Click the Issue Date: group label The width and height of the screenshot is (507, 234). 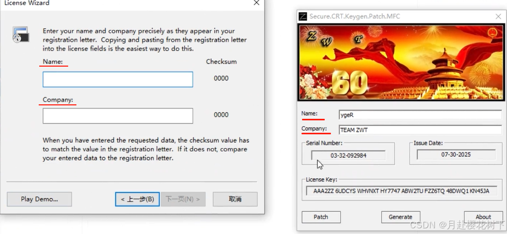pyautogui.click(x=428, y=143)
